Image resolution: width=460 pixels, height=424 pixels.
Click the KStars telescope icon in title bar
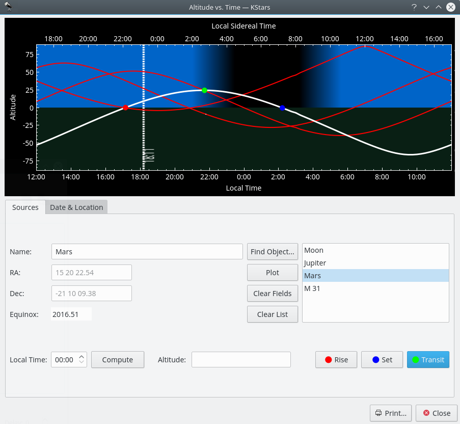pos(8,7)
